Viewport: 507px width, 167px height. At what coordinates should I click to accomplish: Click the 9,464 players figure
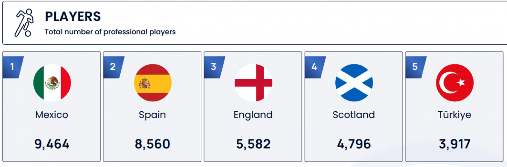point(52,144)
